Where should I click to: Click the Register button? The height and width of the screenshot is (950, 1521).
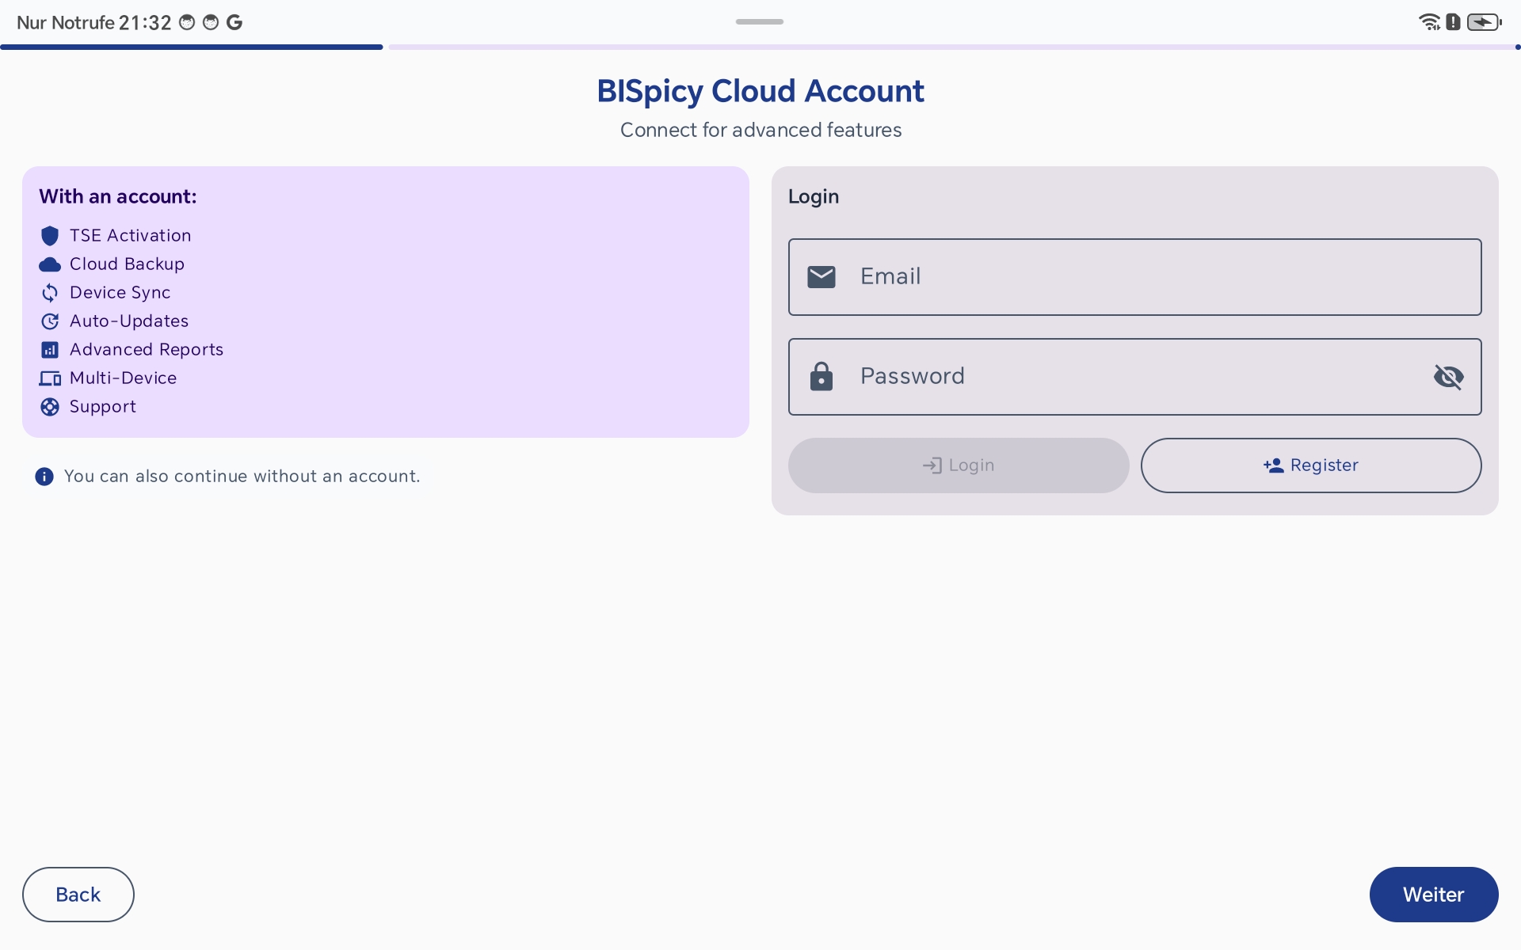click(1310, 465)
